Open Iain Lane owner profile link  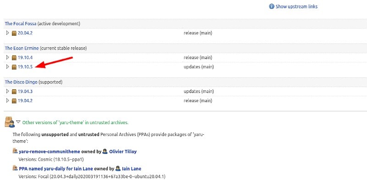(132, 169)
